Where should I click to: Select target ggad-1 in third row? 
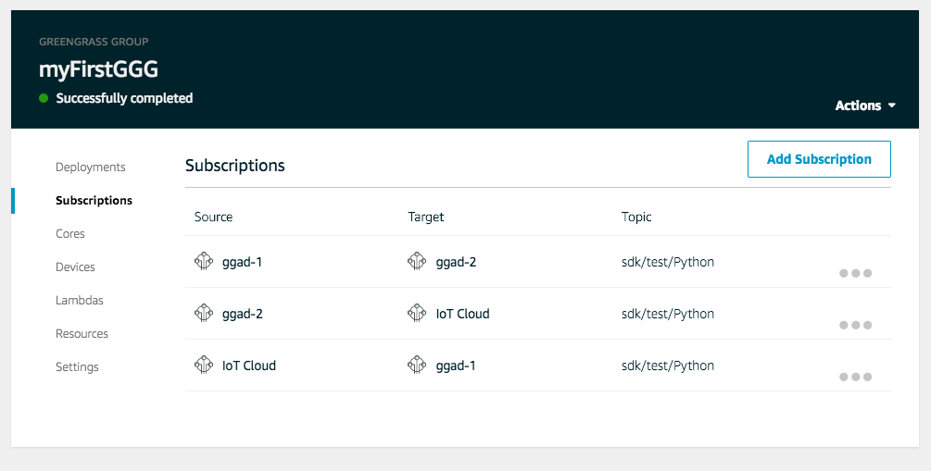(x=456, y=366)
